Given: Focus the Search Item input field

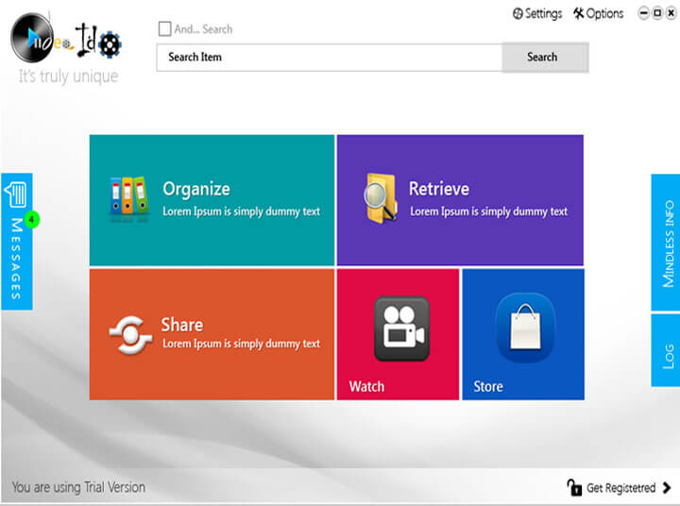Looking at the screenshot, I should point(330,58).
